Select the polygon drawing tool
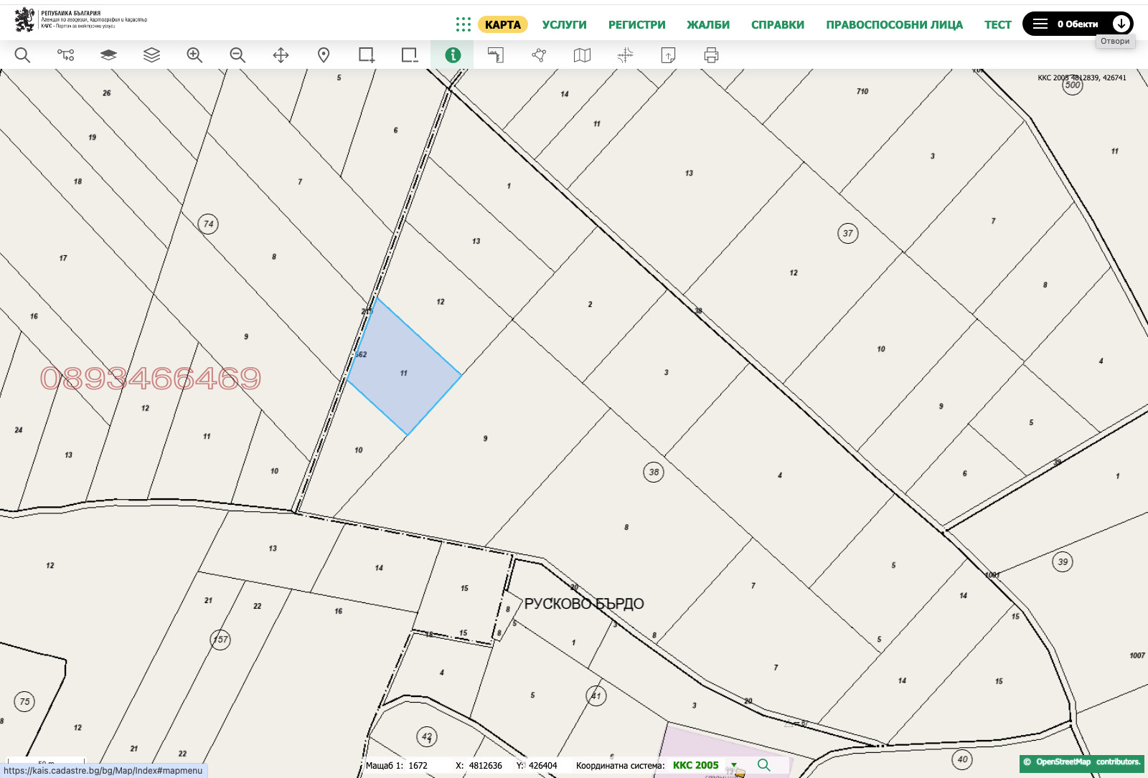This screenshot has width=1148, height=778. (539, 55)
